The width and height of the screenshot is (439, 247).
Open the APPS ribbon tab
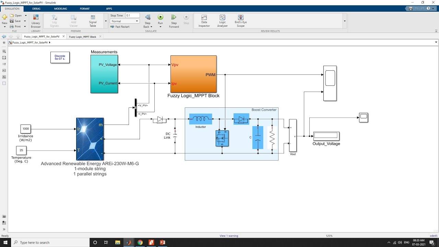click(109, 9)
